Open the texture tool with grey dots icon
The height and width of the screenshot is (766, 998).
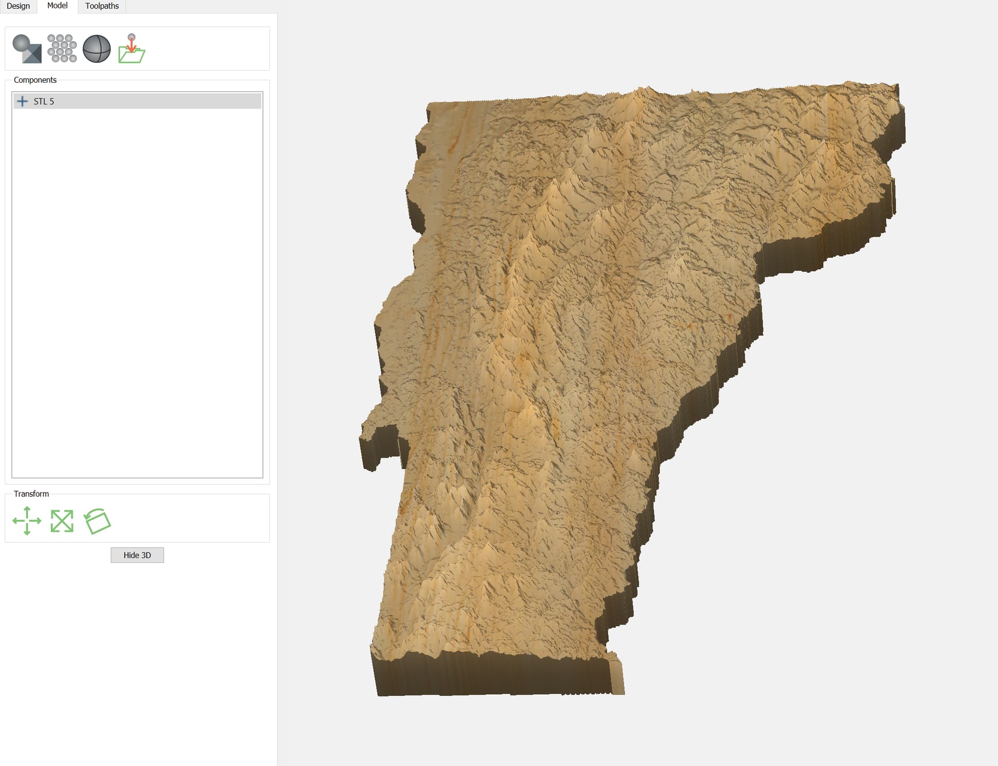(x=62, y=49)
